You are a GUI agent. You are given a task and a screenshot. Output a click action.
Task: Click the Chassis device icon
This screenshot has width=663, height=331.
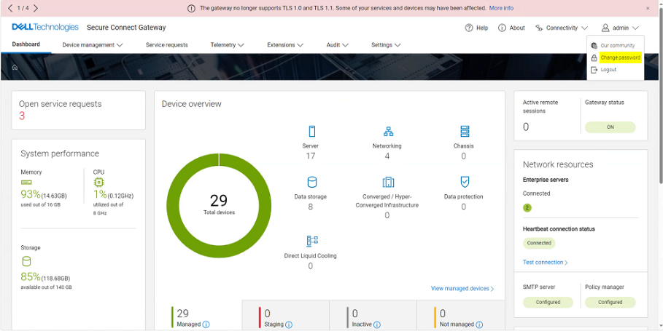click(464, 132)
